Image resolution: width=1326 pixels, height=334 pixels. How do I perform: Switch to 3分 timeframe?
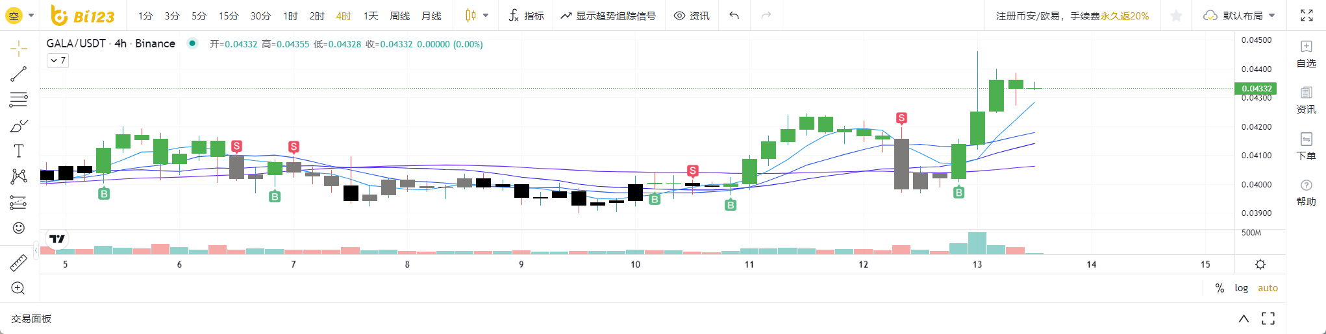point(172,16)
